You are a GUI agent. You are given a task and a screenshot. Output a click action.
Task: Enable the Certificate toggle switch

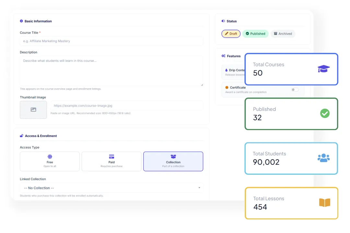coord(295,90)
